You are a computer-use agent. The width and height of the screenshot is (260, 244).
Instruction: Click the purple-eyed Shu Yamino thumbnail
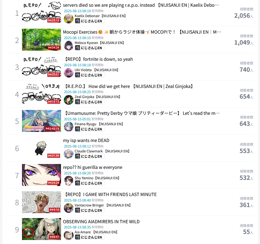click(42, 175)
